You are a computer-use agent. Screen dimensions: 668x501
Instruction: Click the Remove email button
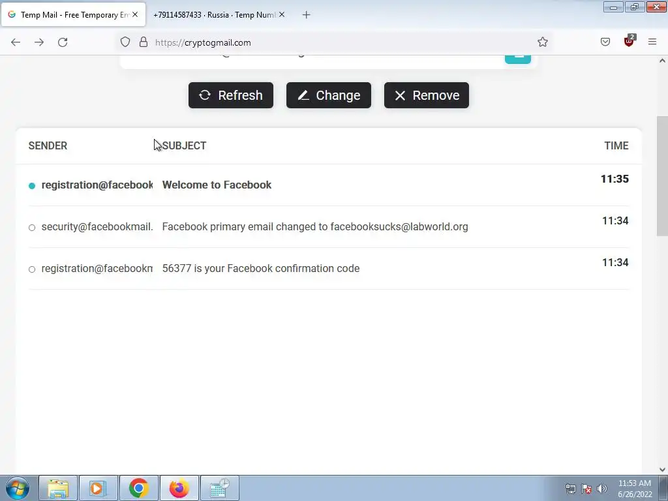pos(427,95)
